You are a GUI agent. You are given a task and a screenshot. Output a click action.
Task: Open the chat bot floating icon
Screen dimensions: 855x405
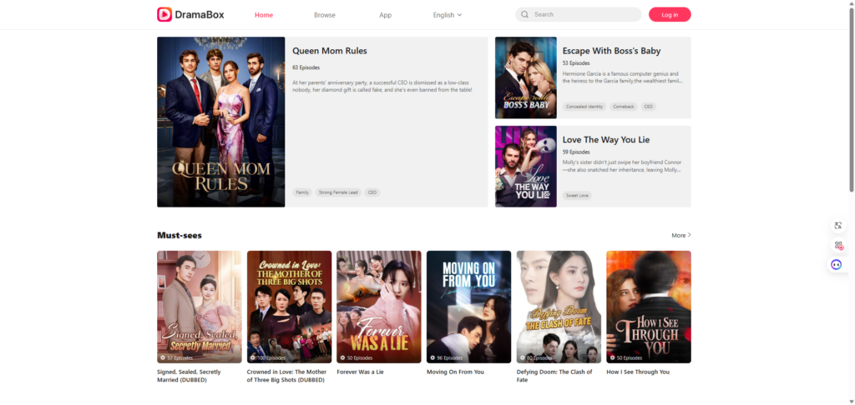click(837, 265)
